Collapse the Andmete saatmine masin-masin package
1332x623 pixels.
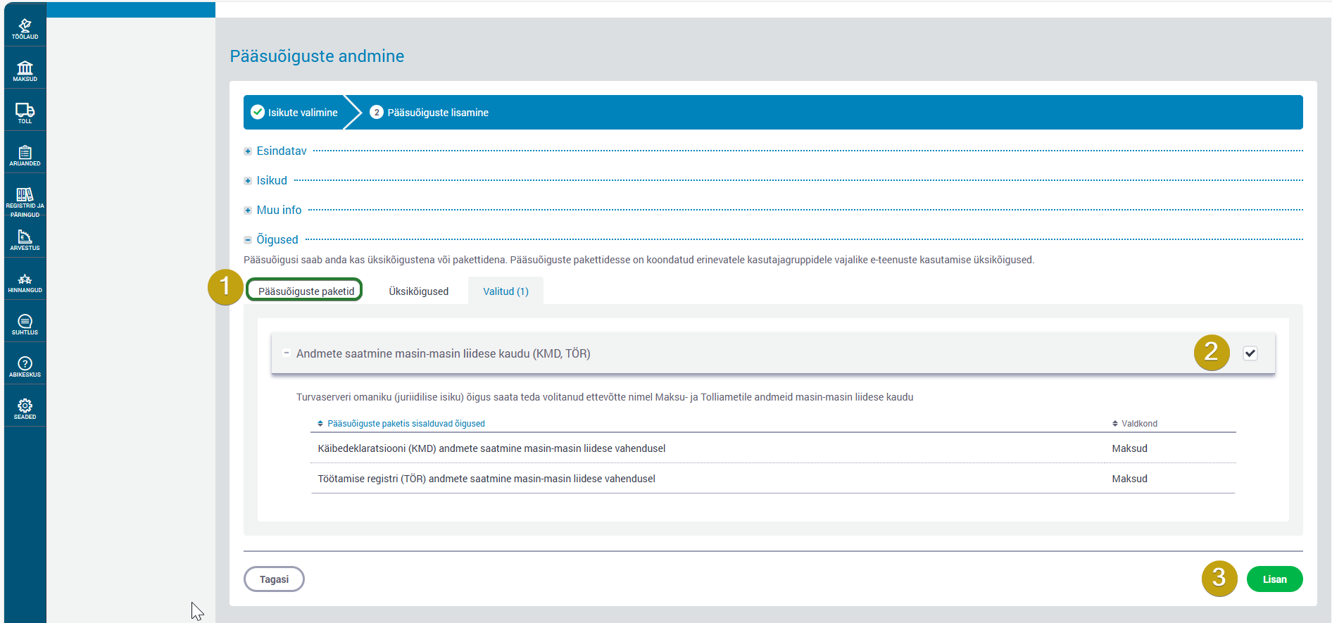287,353
